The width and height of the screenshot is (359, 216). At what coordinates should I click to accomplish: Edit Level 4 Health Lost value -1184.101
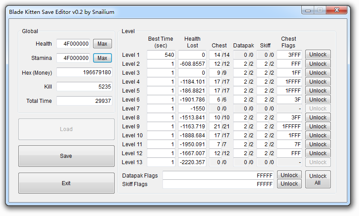[192, 82]
